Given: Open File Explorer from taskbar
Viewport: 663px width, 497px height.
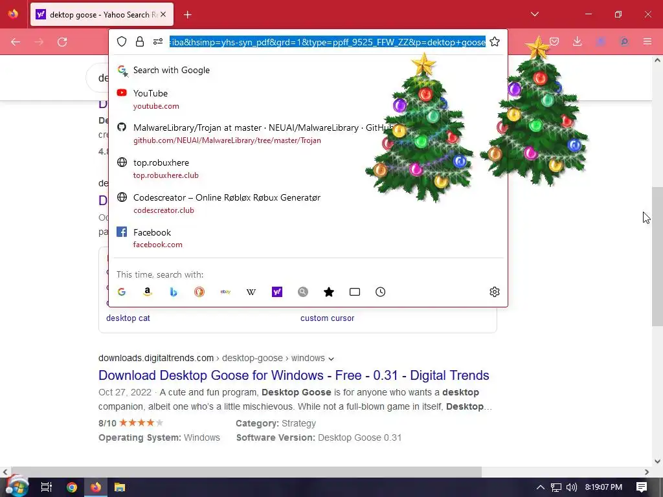Looking at the screenshot, I should click(120, 487).
